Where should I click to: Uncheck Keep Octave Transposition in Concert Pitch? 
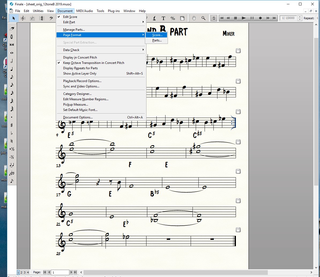[93, 63]
